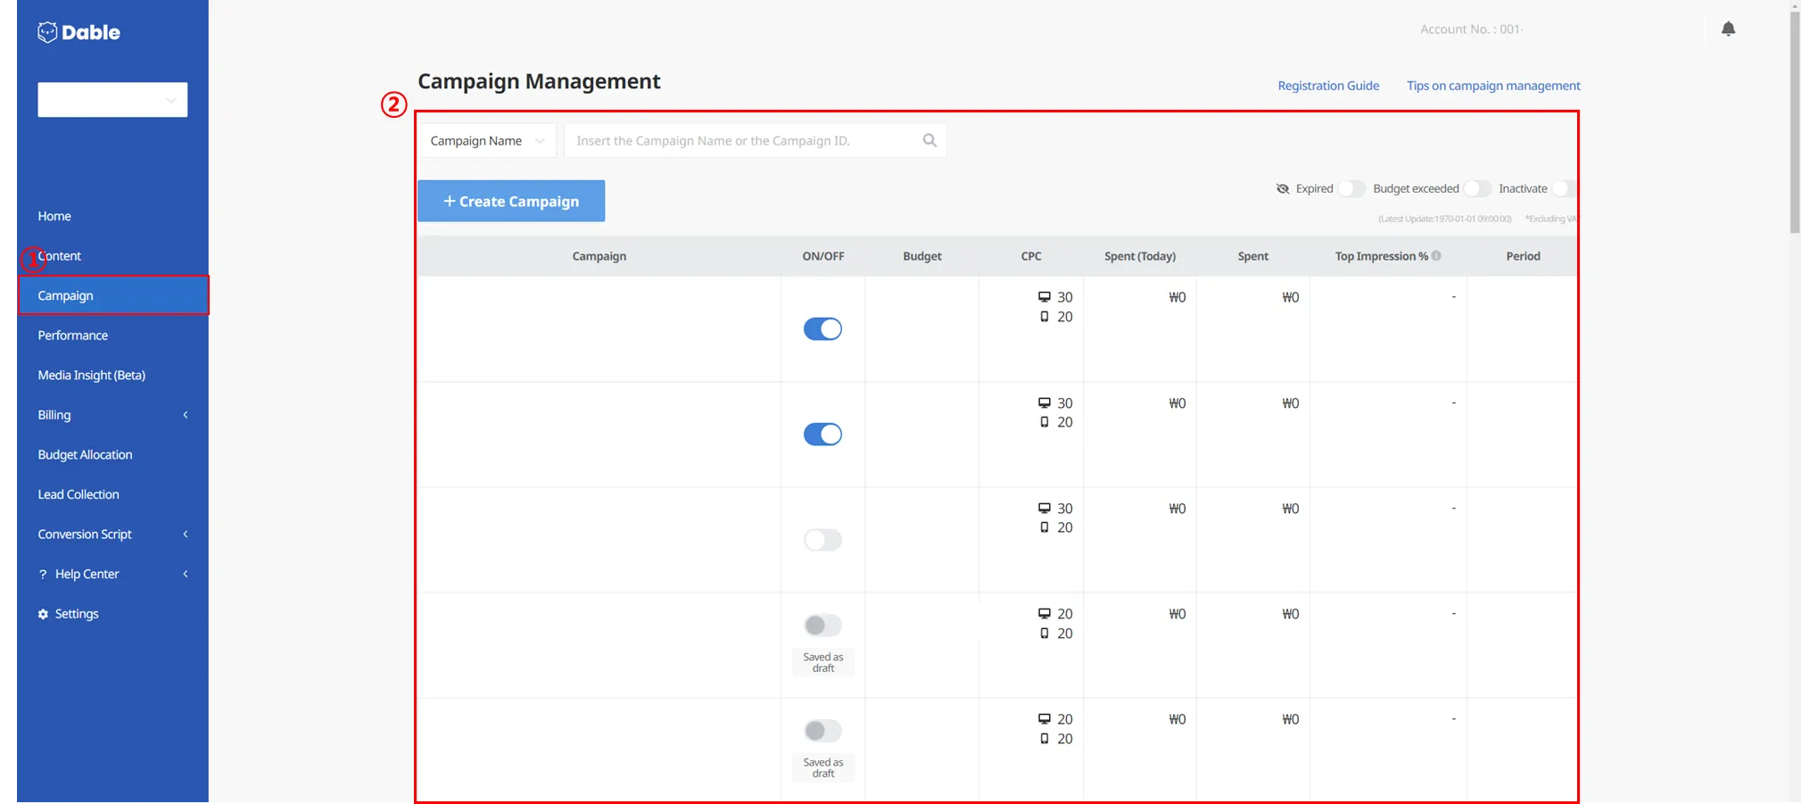The image size is (1801, 804).
Task: Toggle the Budget exceeded filter switch
Action: pos(1476,188)
